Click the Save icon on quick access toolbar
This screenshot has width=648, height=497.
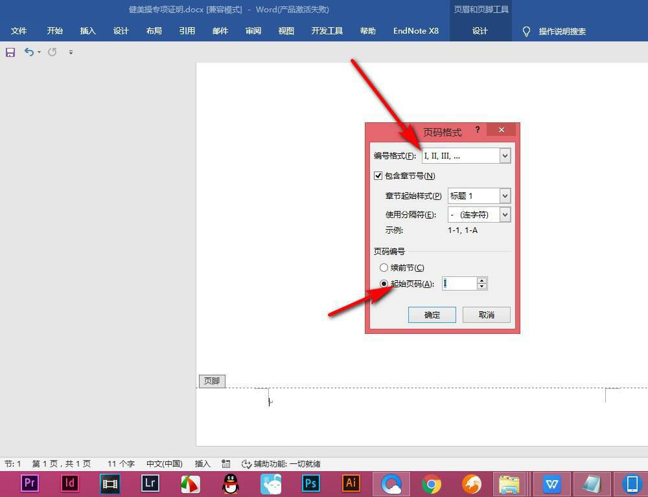pyautogui.click(x=10, y=52)
